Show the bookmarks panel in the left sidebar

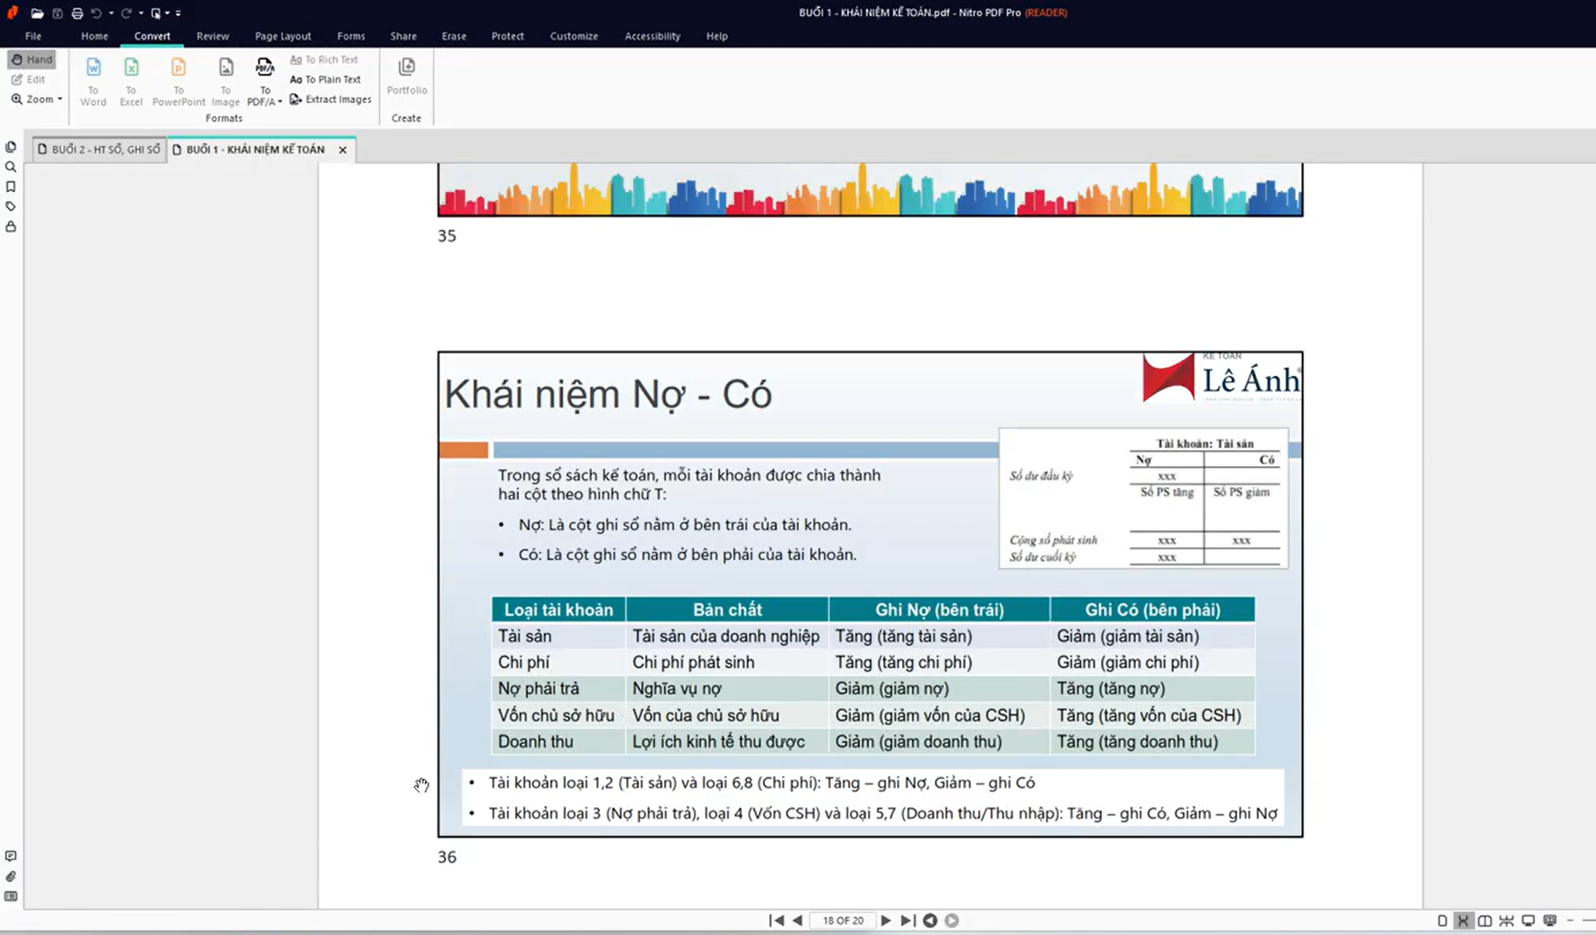11,187
